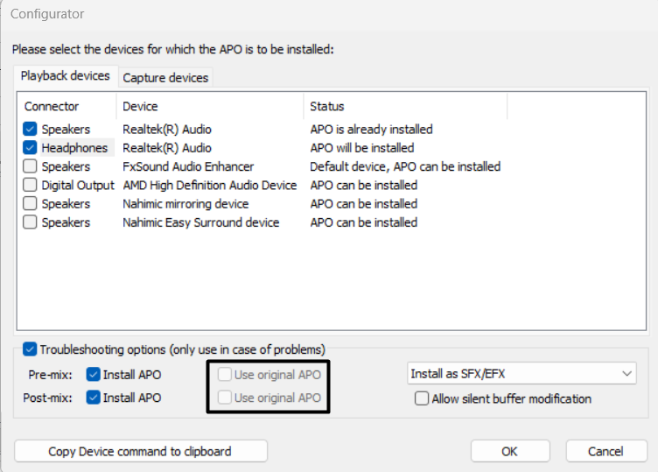This screenshot has height=472, width=658.
Task: Click Copy Device command to clipboard
Action: pos(141,451)
